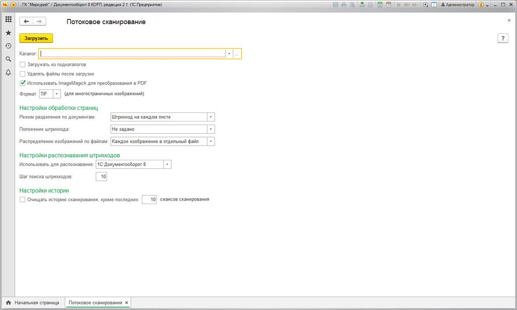Image resolution: width=517 pixels, height=310 pixels.
Task: Open the sections menu grid icon
Action: pyautogui.click(x=9, y=20)
